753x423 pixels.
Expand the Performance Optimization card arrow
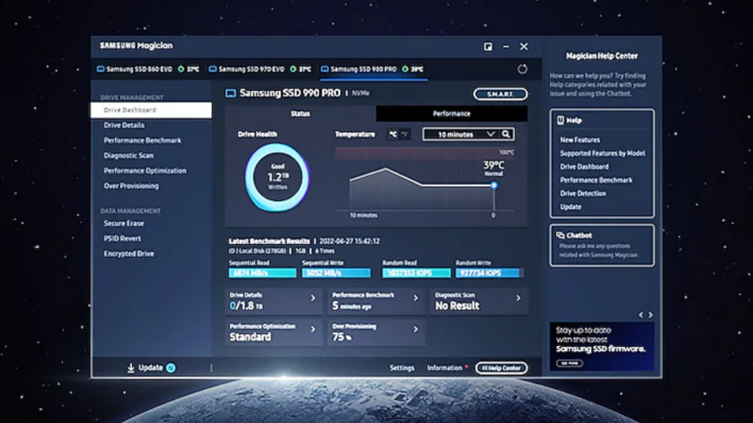[313, 330]
